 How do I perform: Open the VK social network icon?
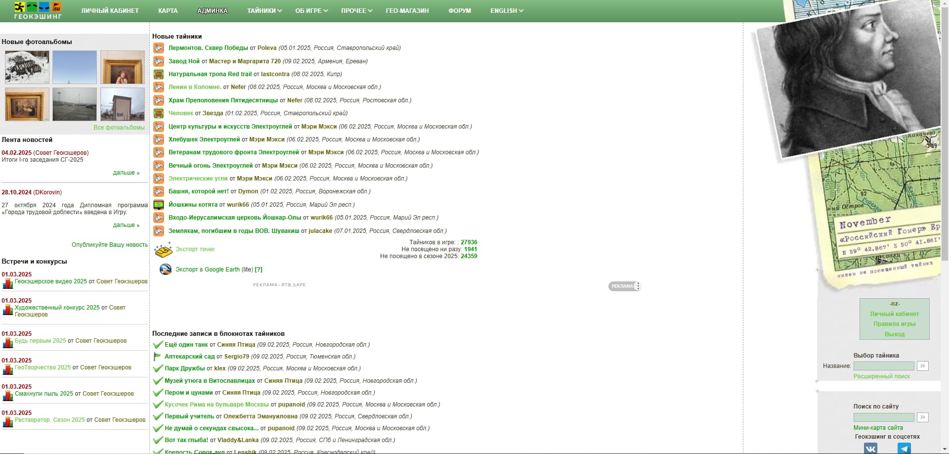point(870,448)
